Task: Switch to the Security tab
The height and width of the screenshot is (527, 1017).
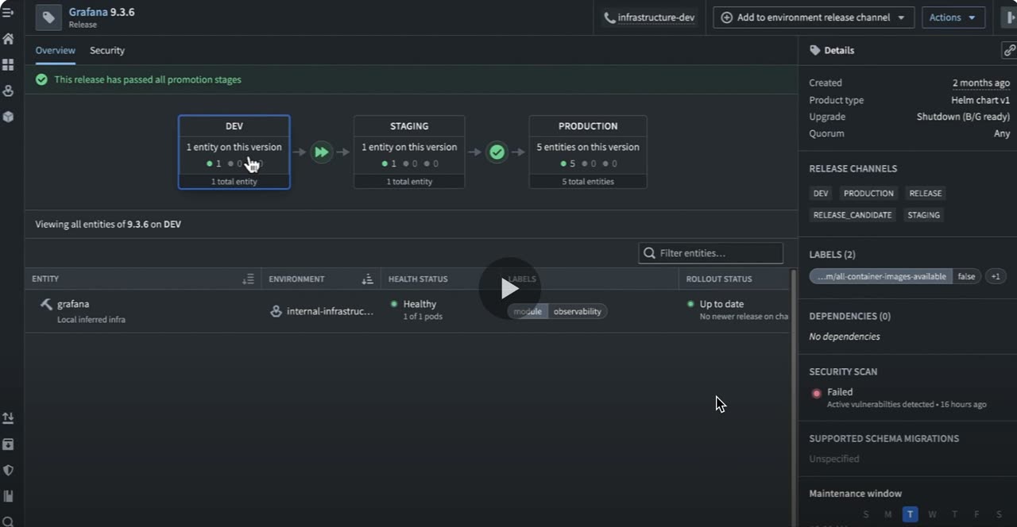Action: coord(107,50)
